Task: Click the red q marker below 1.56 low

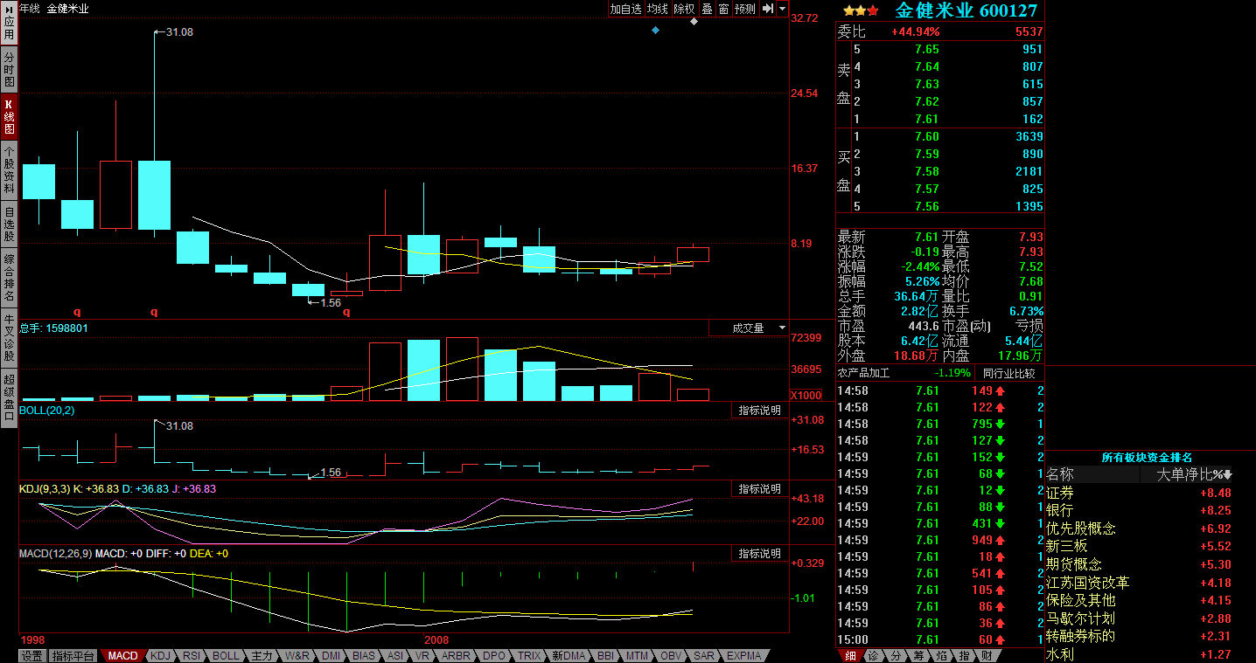Action: click(x=346, y=311)
